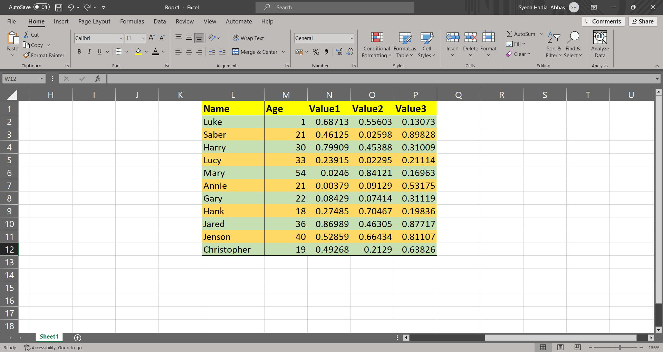Click the New Sheet plus button
The width and height of the screenshot is (663, 352).
[78, 338]
